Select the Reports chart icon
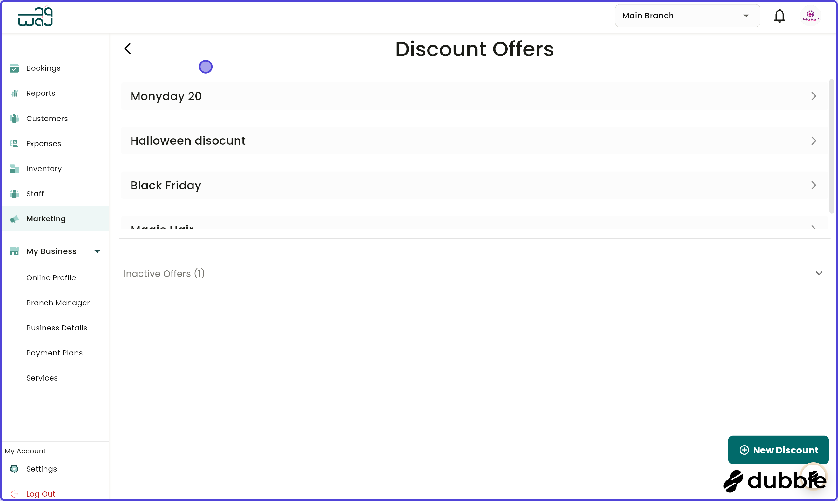 (x=14, y=93)
